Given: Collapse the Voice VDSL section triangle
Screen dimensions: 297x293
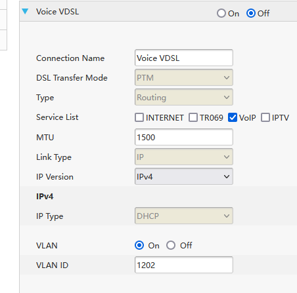Looking at the screenshot, I should (25, 11).
